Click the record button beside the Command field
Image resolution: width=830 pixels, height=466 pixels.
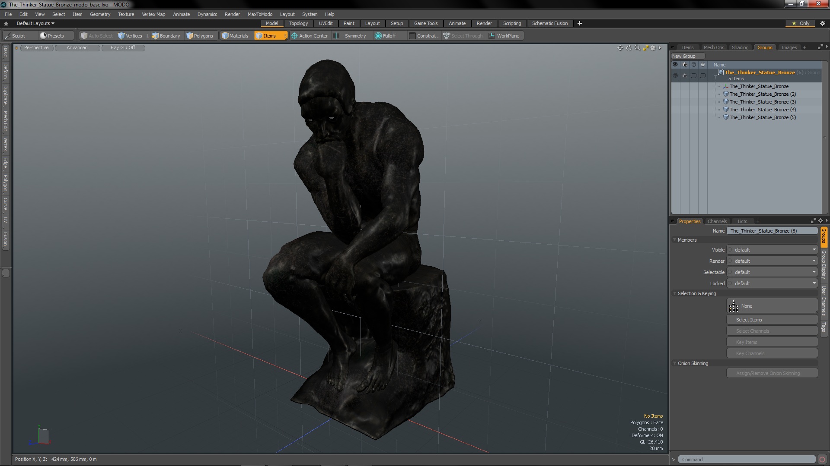coord(822,460)
